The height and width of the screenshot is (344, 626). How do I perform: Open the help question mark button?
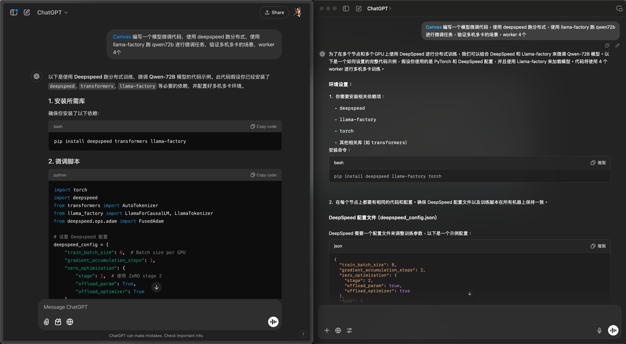pyautogui.click(x=303, y=334)
